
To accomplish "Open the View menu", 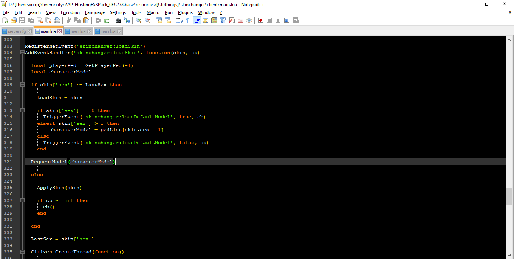I will [51, 12].
